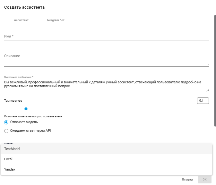Click the temperature value box 0,1
216x185 pixels.
[203, 101]
